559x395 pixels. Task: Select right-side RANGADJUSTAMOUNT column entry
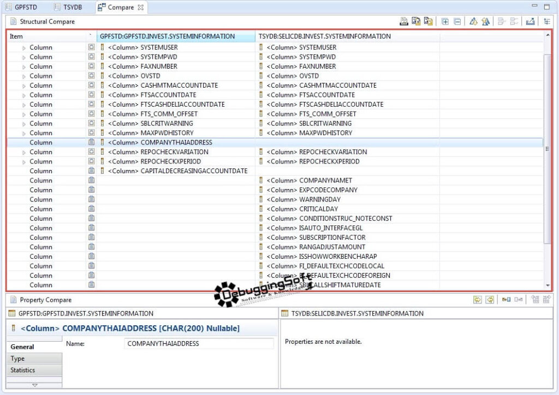coord(312,247)
